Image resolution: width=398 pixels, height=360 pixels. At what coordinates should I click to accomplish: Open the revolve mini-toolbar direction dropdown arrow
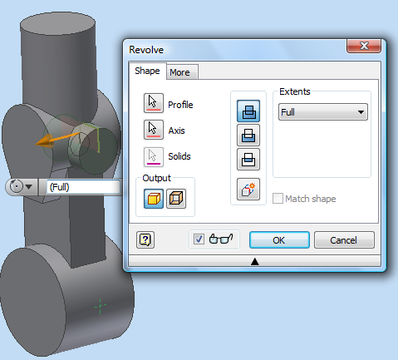[28, 187]
